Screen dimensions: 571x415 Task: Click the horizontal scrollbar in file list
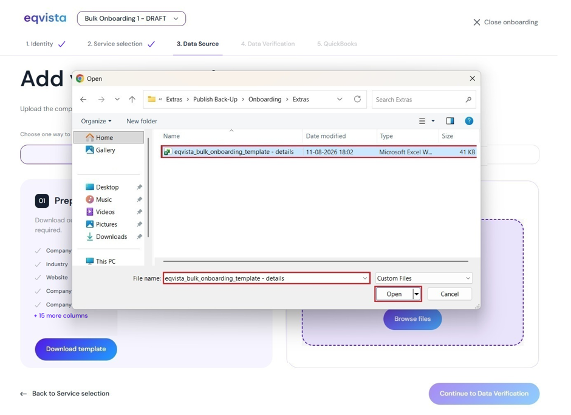point(316,261)
